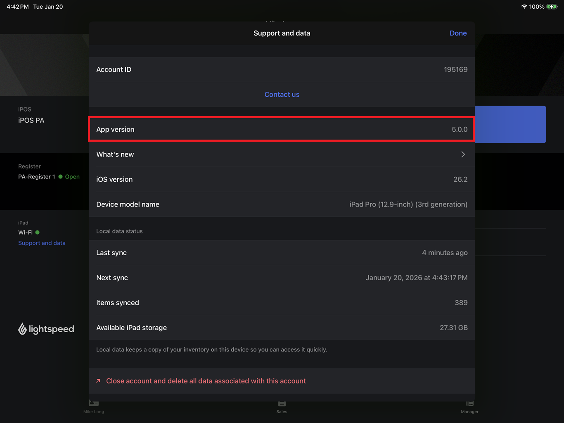Switch to the Manager tab
The width and height of the screenshot is (564, 423).
click(x=470, y=406)
